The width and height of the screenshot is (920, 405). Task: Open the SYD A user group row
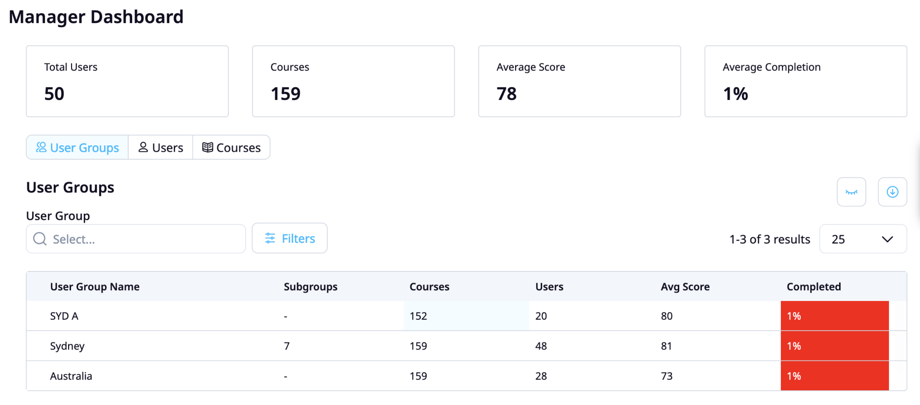pos(64,316)
